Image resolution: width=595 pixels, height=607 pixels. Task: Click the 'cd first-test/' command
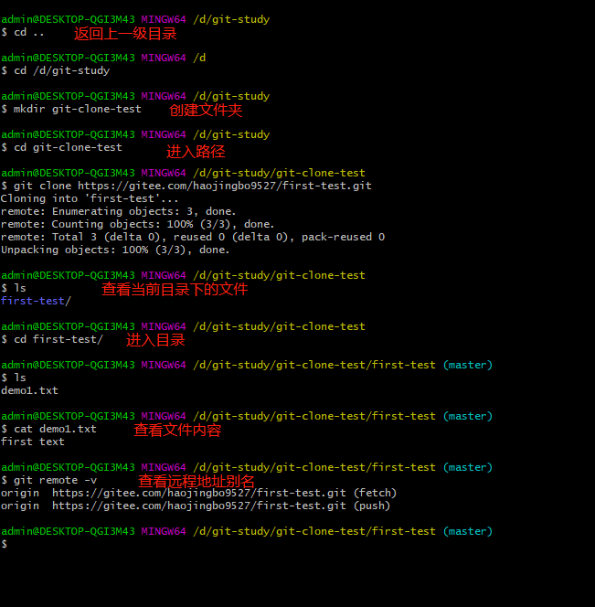[x=52, y=339]
